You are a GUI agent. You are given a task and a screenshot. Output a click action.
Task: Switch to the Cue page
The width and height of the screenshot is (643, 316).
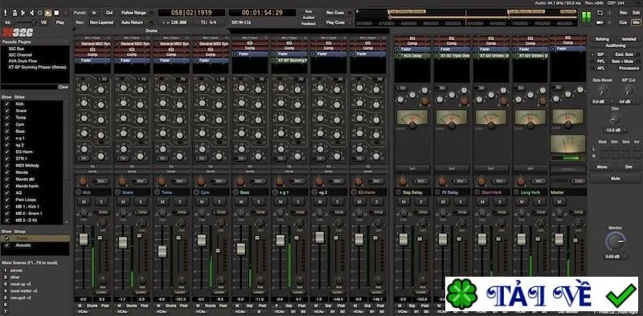[623, 22]
